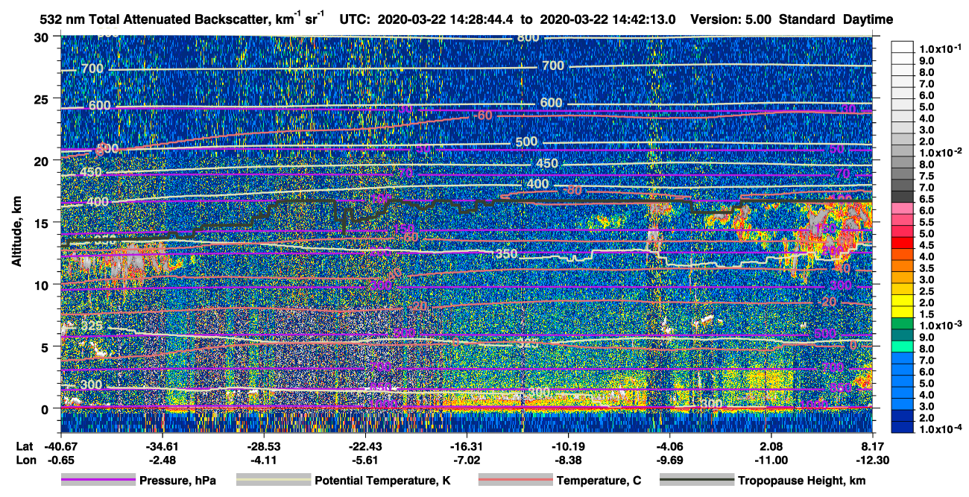The image size is (969, 497).
Task: Click longitude value -0.65
Action: pyautogui.click(x=60, y=460)
